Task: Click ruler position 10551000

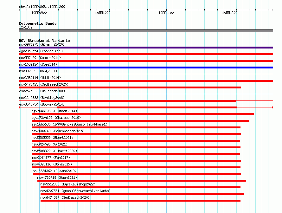Action: pyautogui.click(x=103, y=13)
